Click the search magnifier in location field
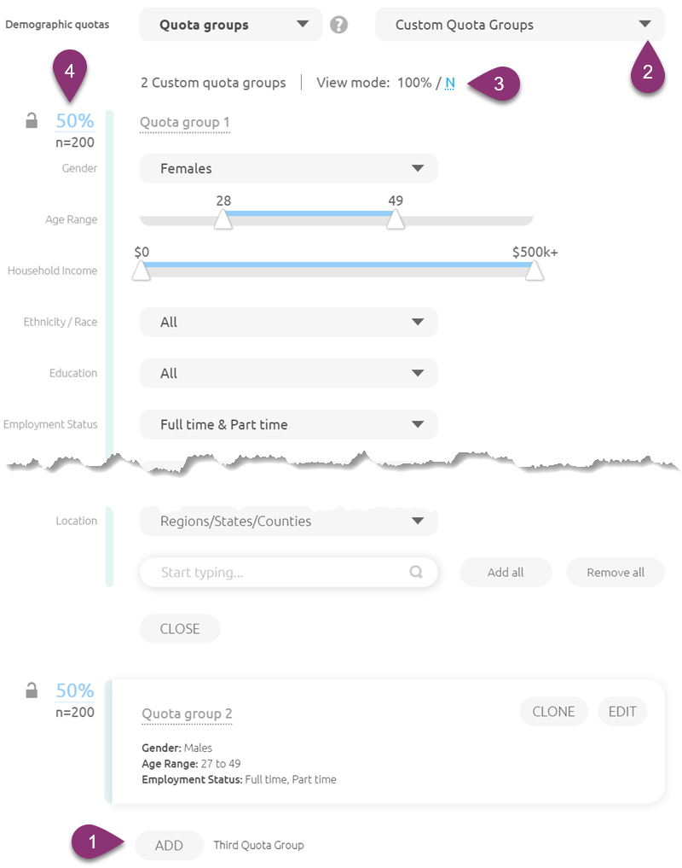 416,573
